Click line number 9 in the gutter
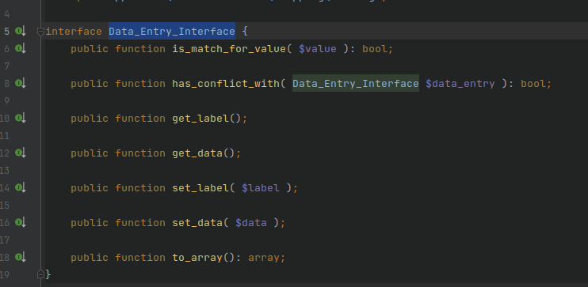 (7, 101)
